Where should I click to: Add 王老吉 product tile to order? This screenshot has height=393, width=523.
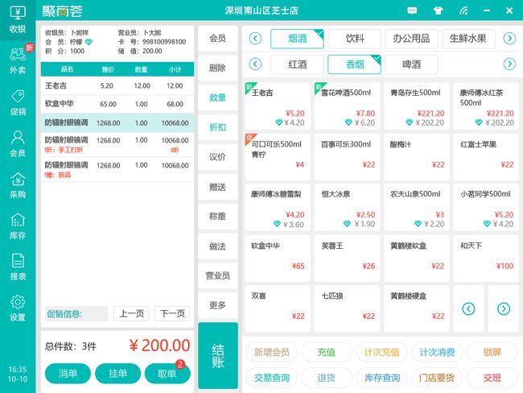click(x=276, y=106)
